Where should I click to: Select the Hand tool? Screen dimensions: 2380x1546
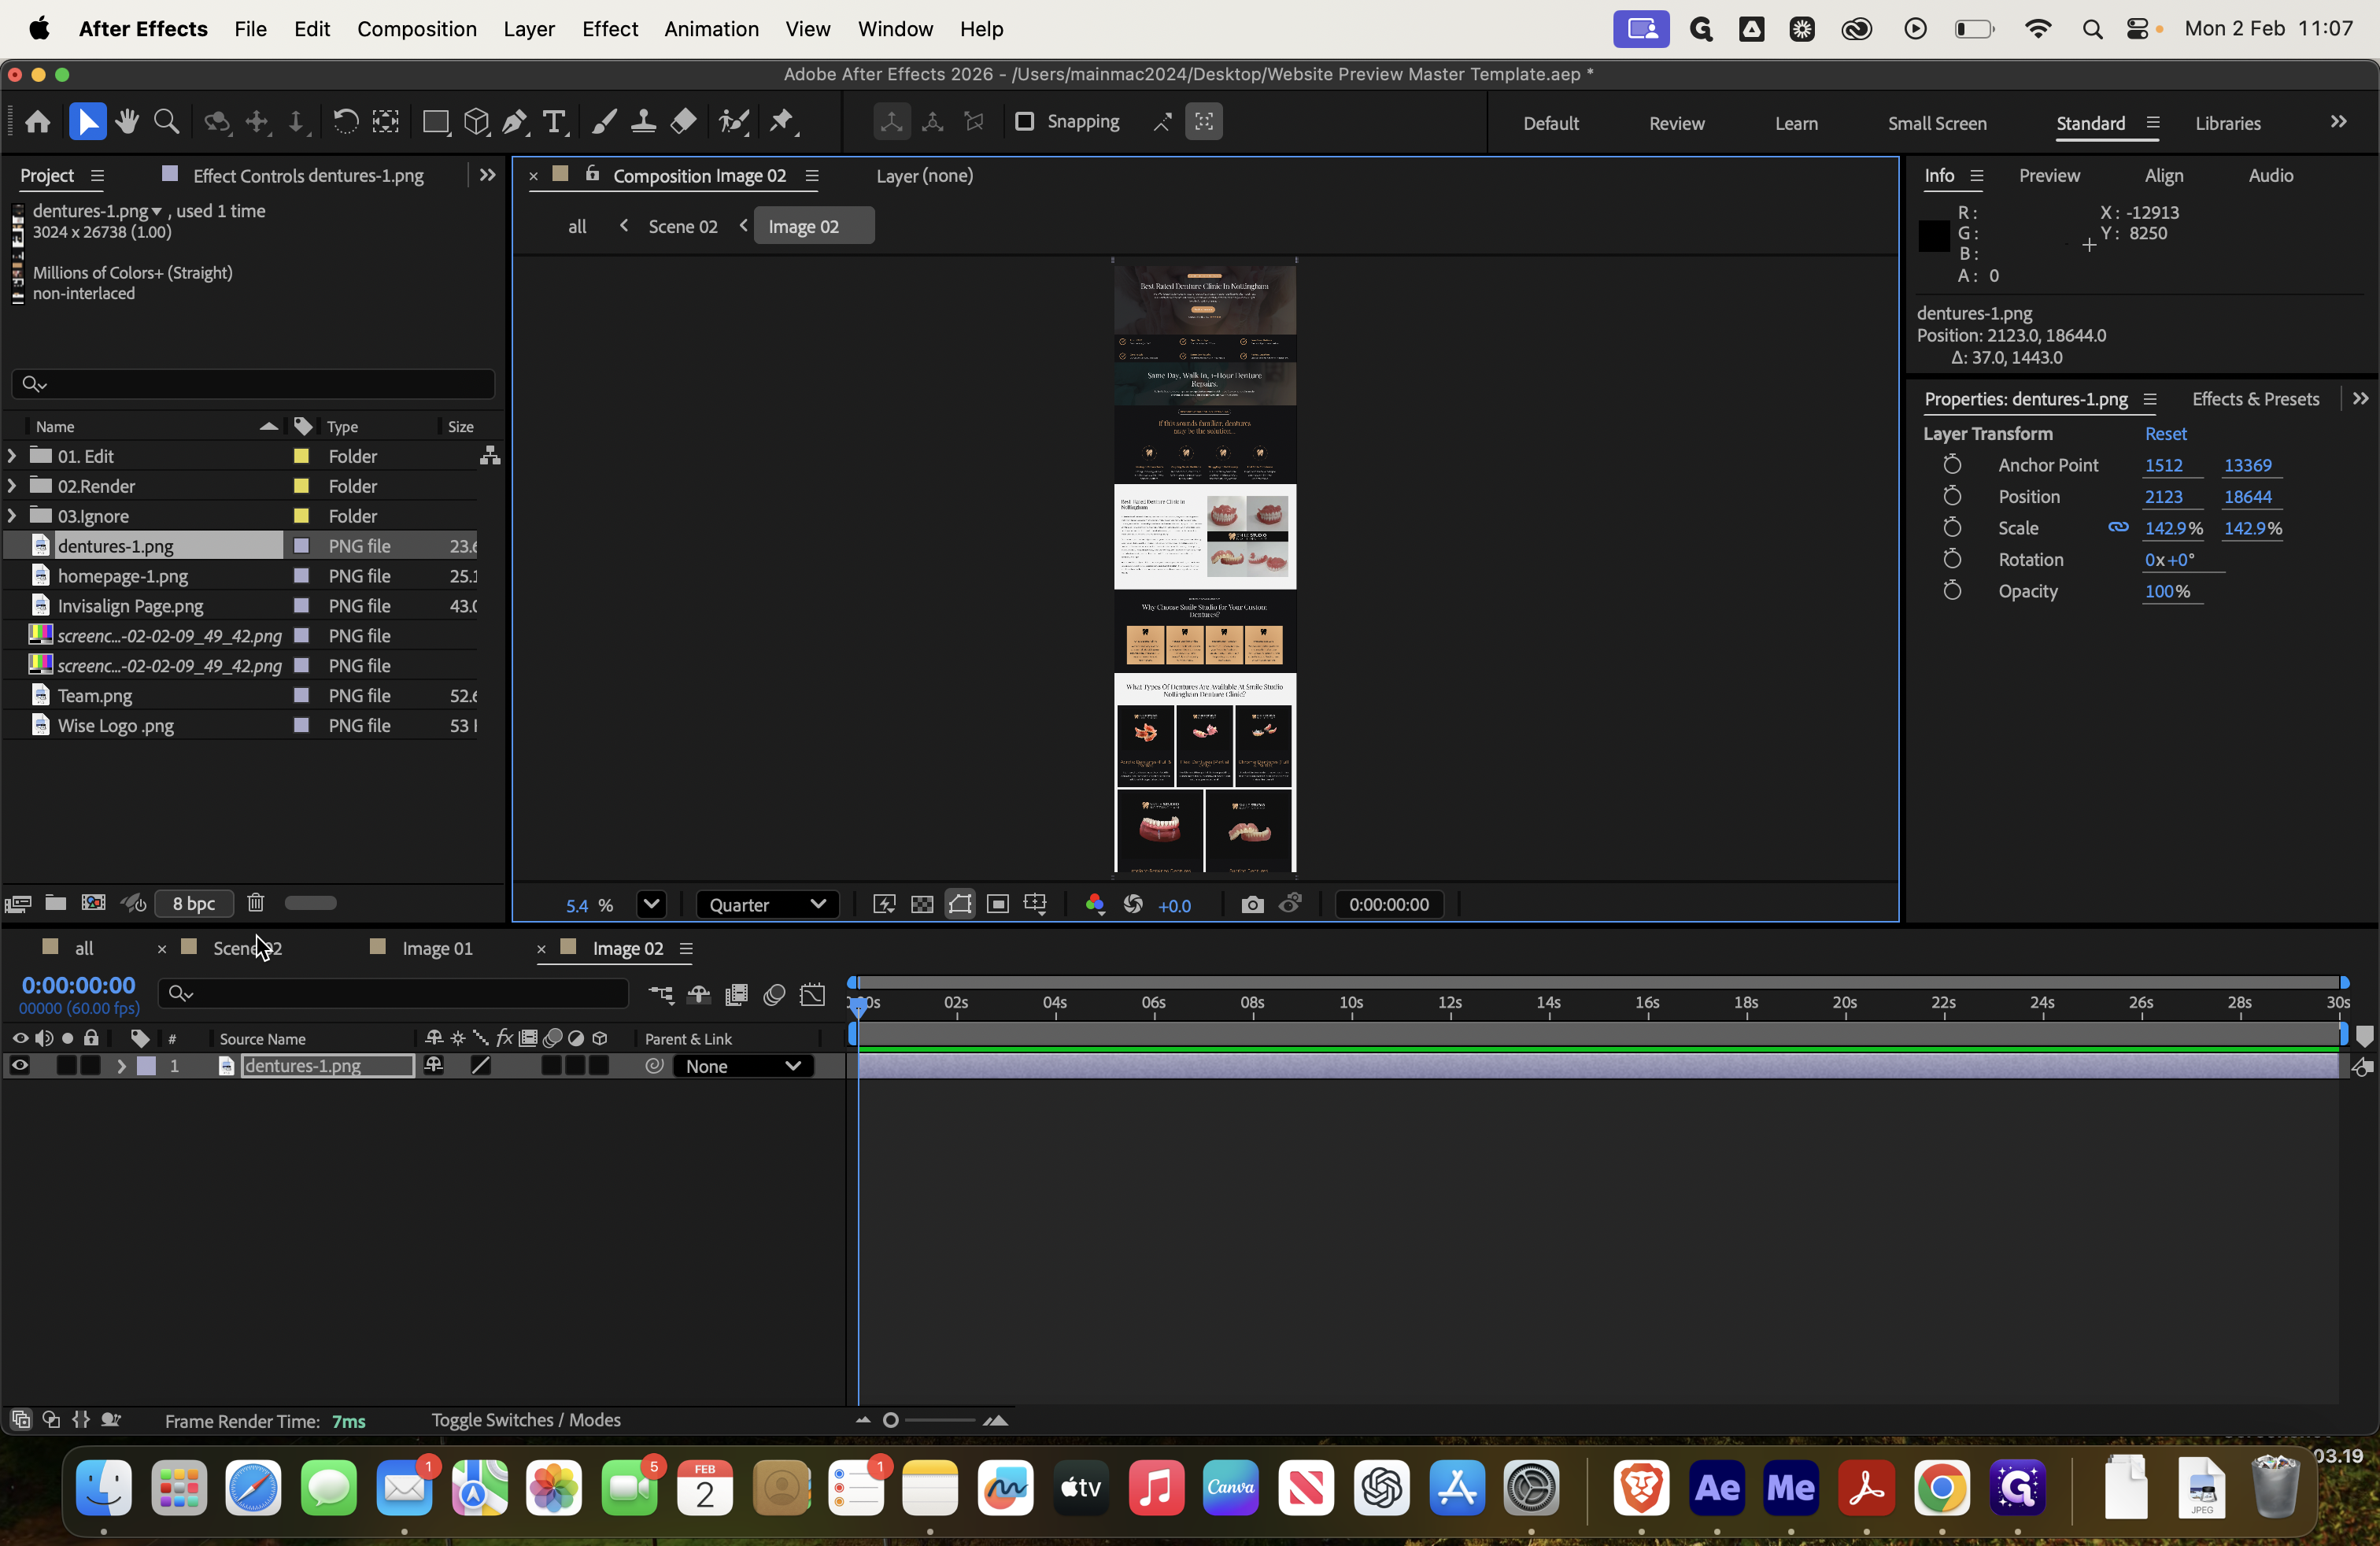click(127, 122)
